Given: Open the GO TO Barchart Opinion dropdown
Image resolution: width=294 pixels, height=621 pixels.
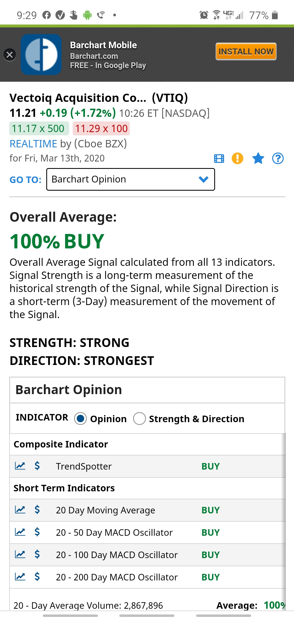Looking at the screenshot, I should pyautogui.click(x=131, y=179).
